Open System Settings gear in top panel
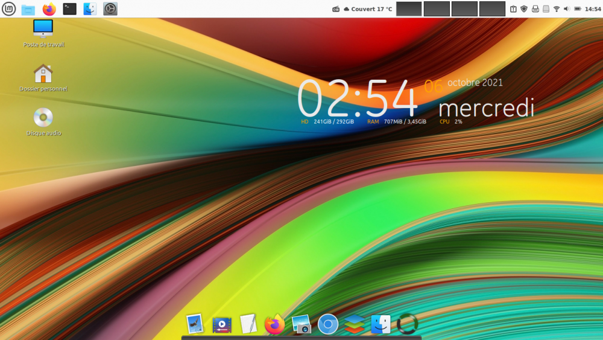This screenshot has height=340, width=603. click(x=110, y=9)
